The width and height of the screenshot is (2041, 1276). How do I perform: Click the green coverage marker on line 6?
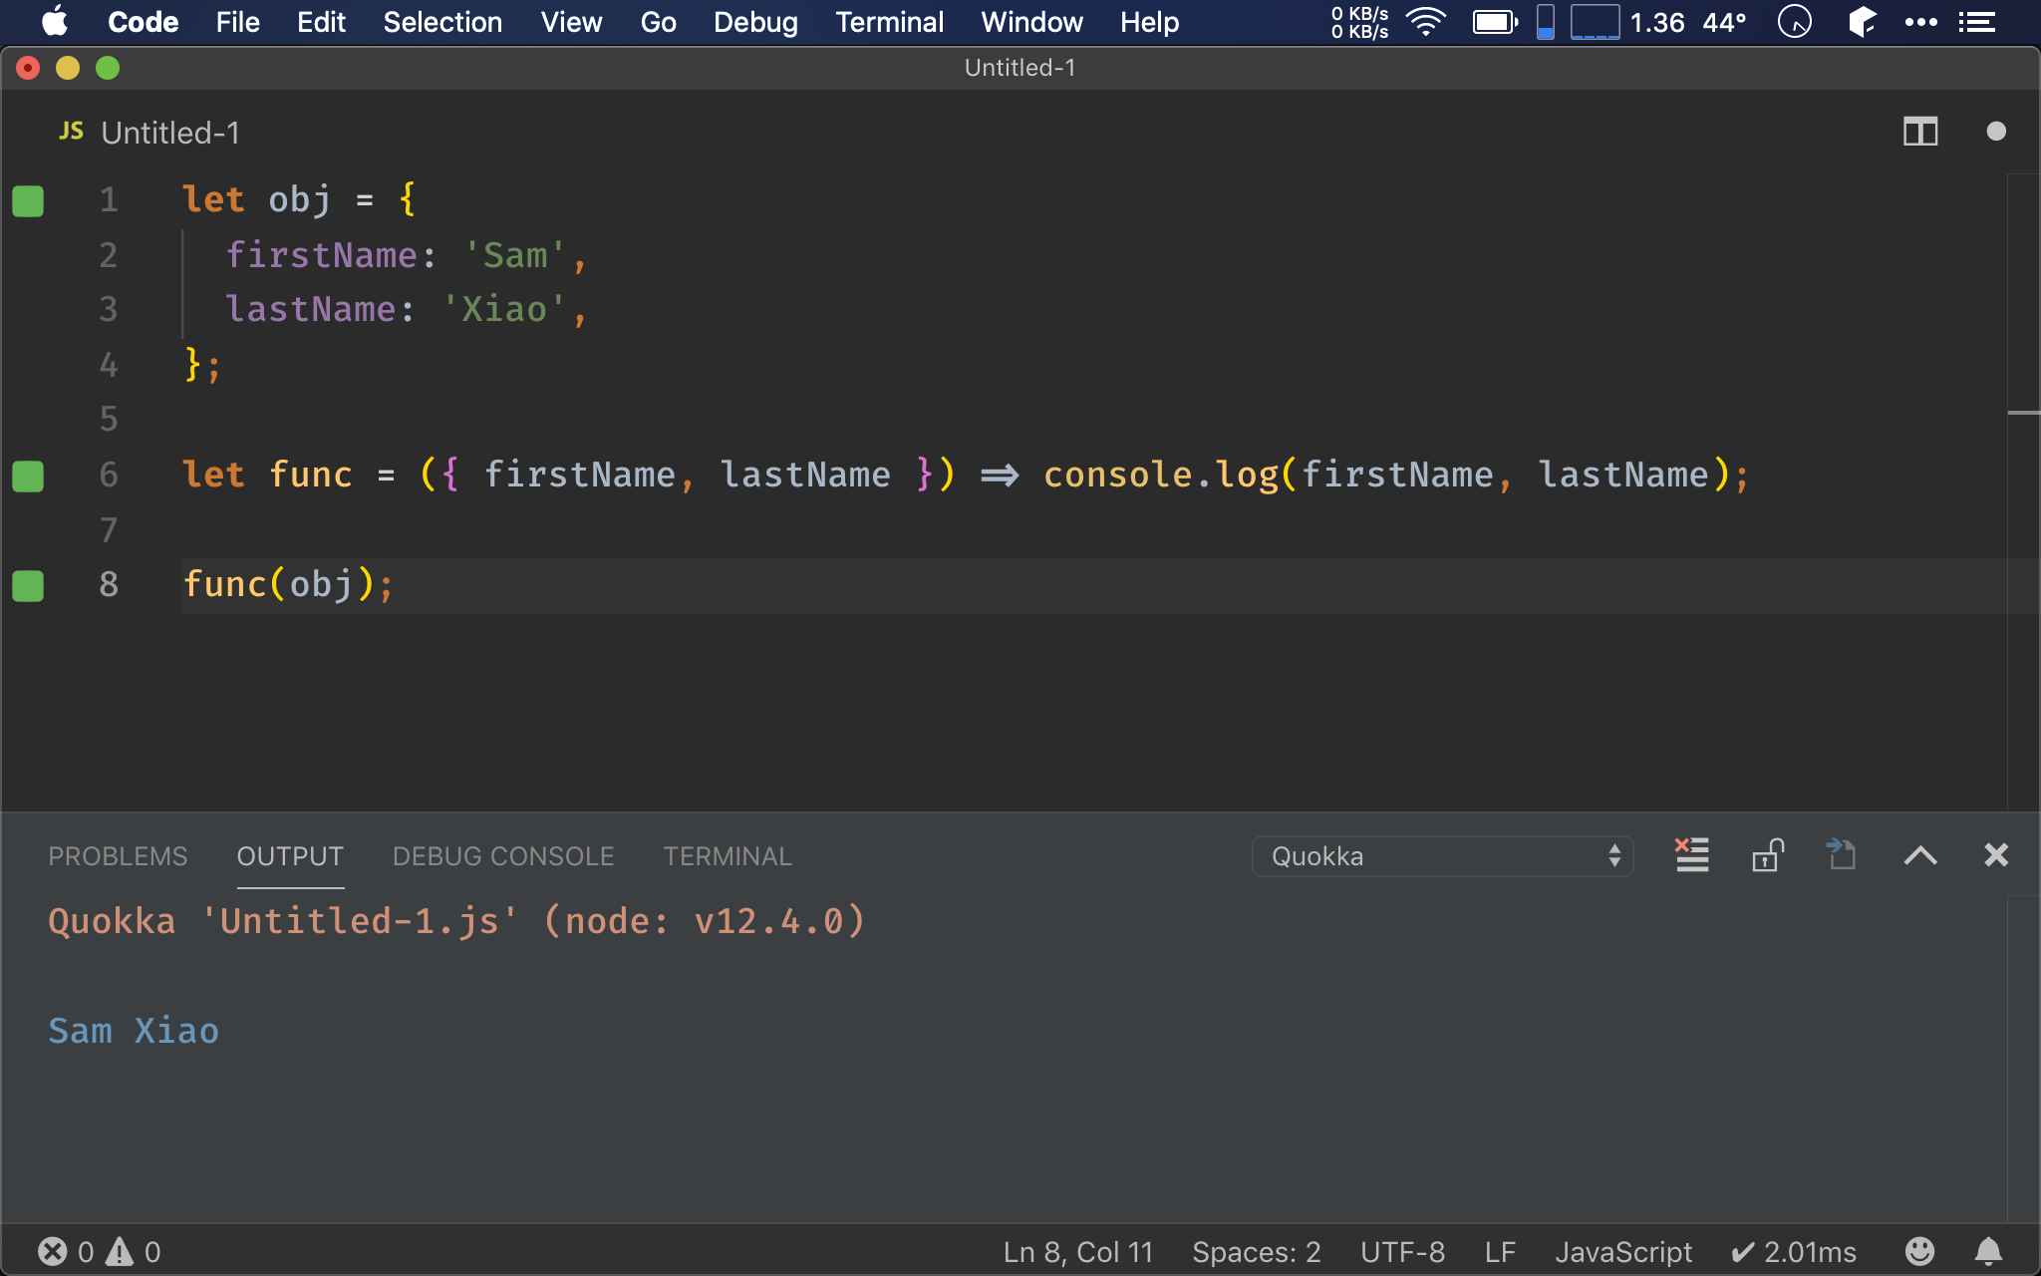coord(28,477)
